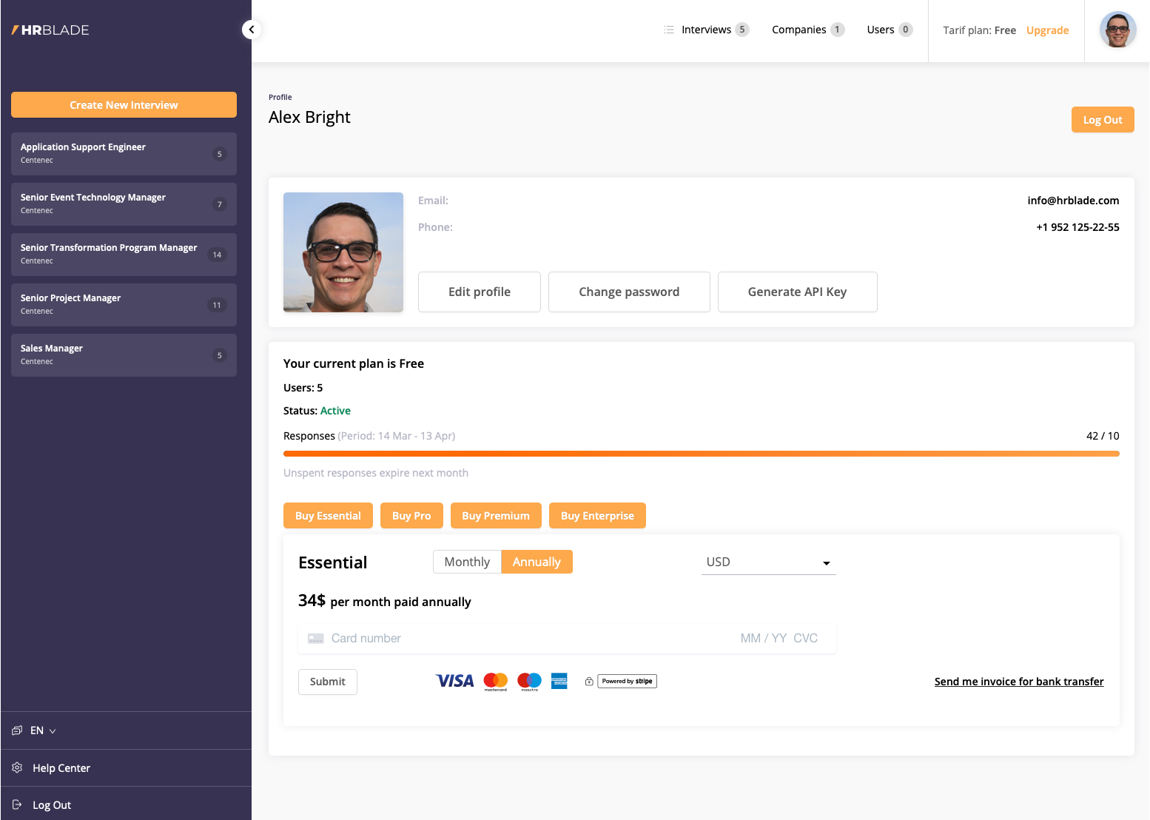
Task: Click the sidebar Log Out icon
Action: tap(17, 804)
